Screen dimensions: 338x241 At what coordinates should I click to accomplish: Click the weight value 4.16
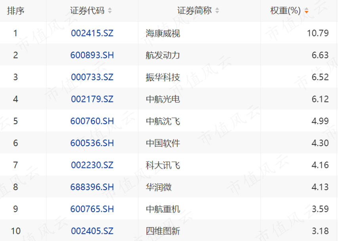(320, 165)
